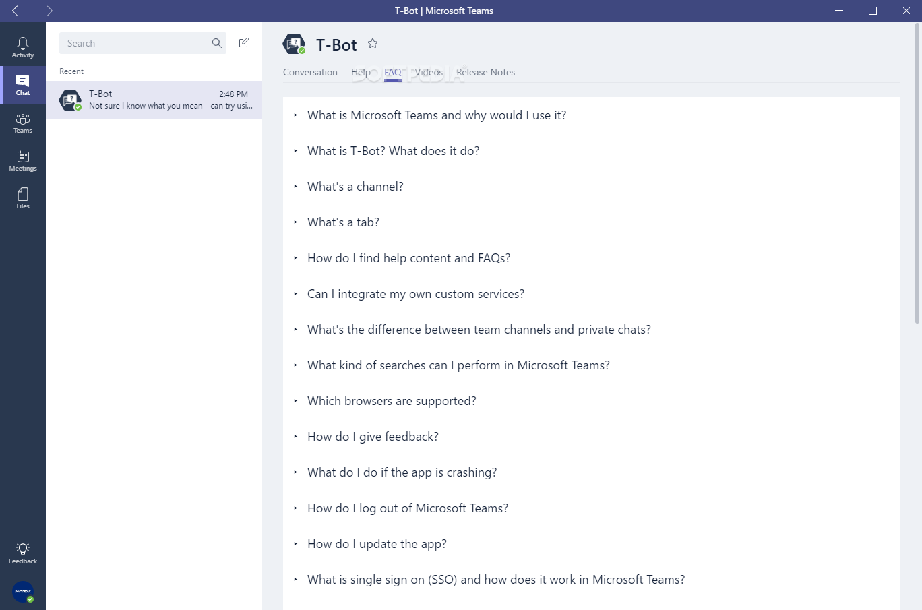Viewport: 922px width, 610px height.
Task: Open 'How do I log out of Microsoft Teams?'
Action: tap(408, 508)
